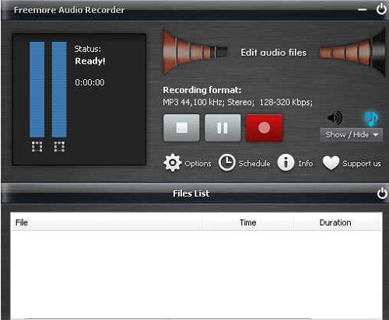Click the recording format details line "MP3 44,100 kHz; Stereo; 128-320 Kbps;"
This screenshot has height=320, width=389.
(237, 103)
